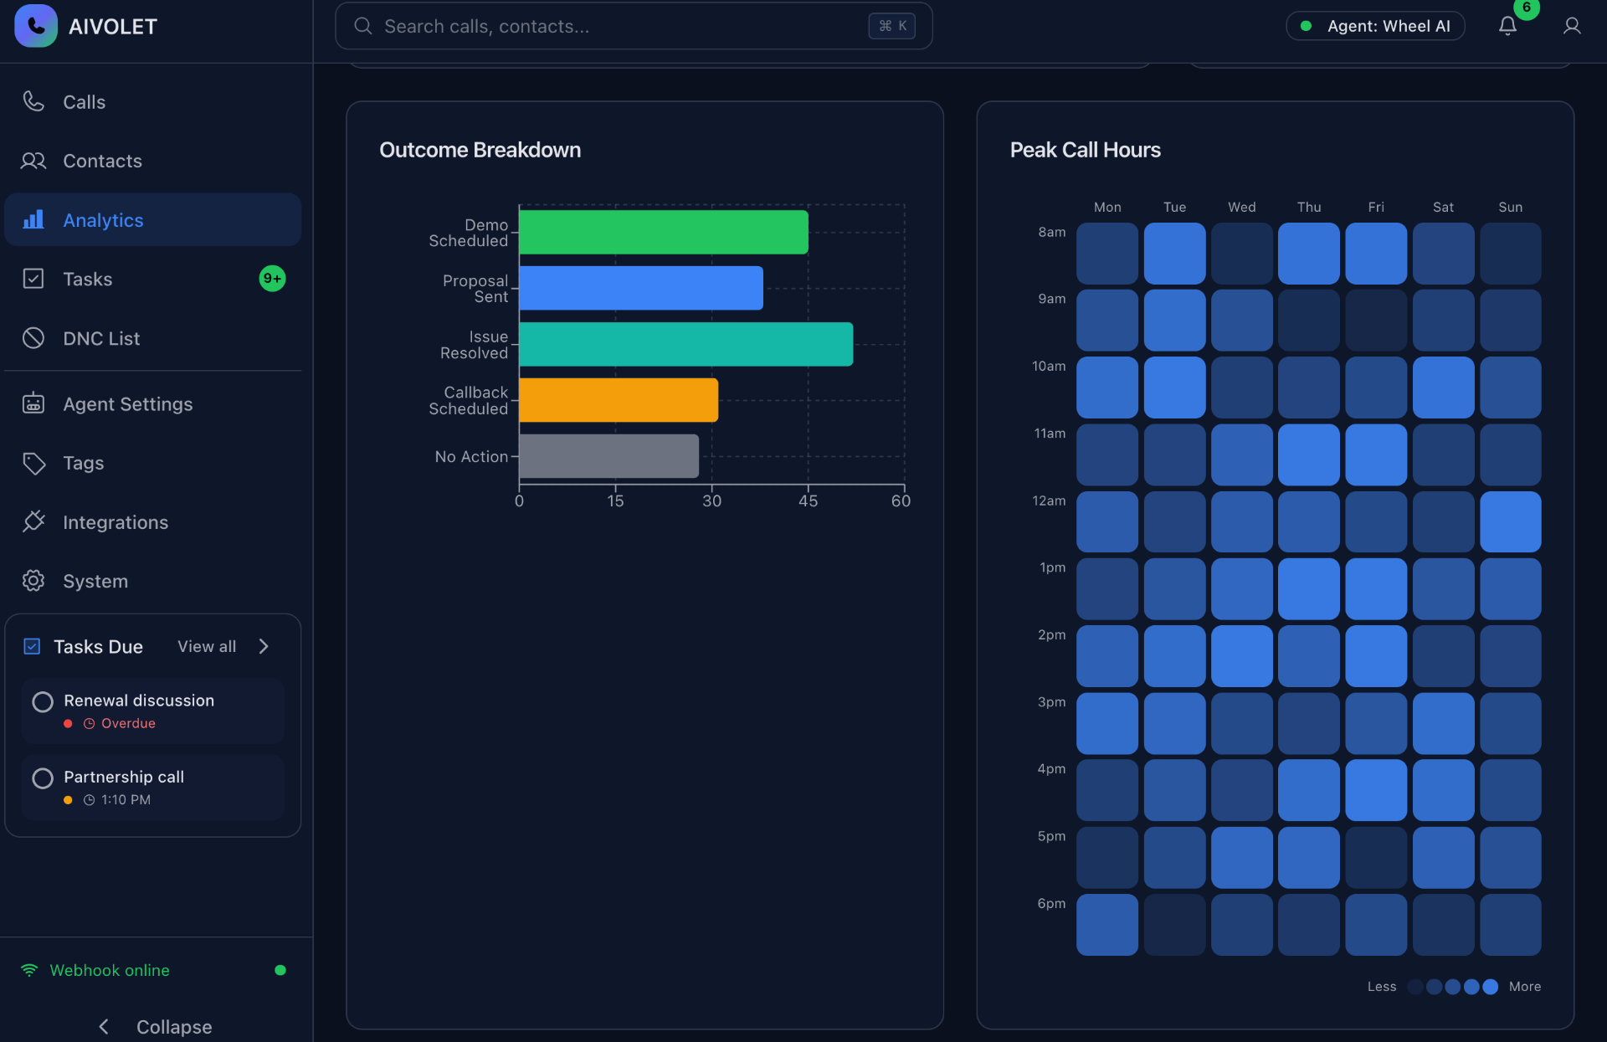The width and height of the screenshot is (1607, 1042).
Task: Mark Partnership call task complete
Action: click(43, 778)
